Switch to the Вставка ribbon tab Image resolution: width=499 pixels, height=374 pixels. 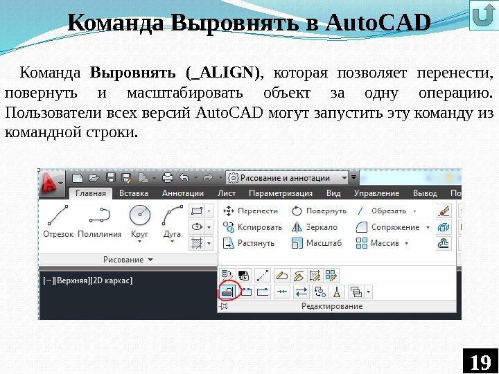[134, 193]
